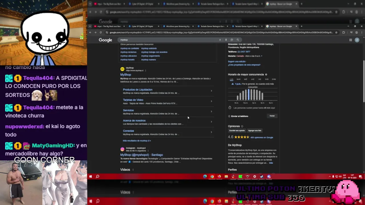Open the Windows Start menu

pyautogui.click(x=90, y=177)
